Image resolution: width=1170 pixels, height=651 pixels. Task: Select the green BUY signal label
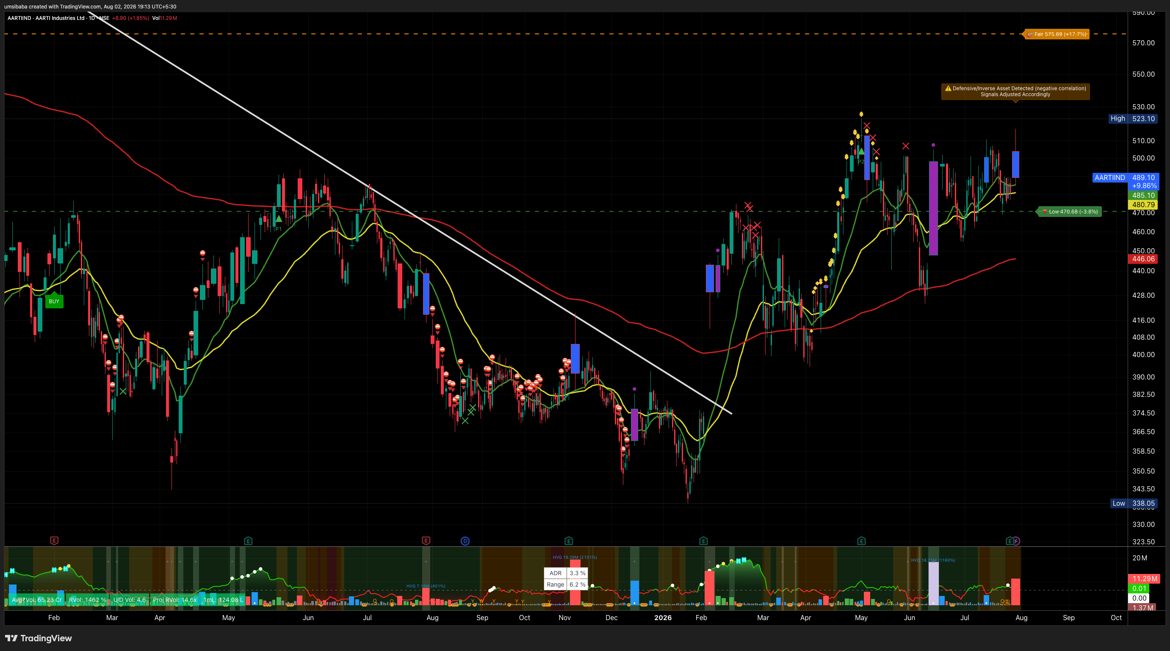pos(54,301)
